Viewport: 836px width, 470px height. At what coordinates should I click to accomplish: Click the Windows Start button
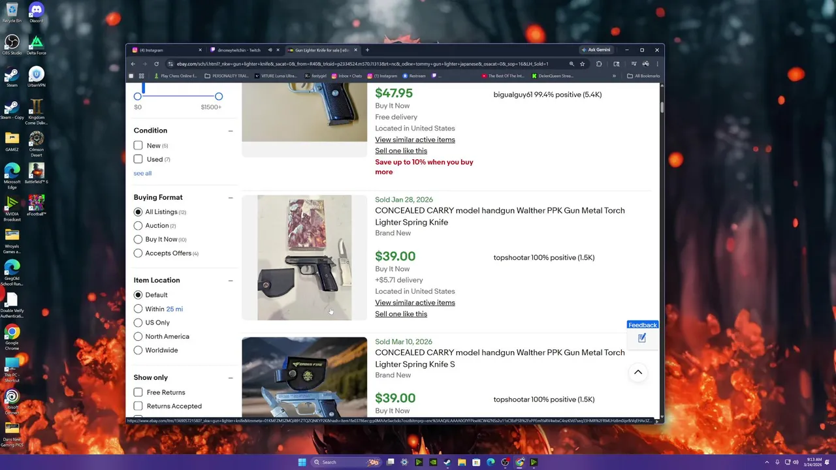pyautogui.click(x=302, y=462)
